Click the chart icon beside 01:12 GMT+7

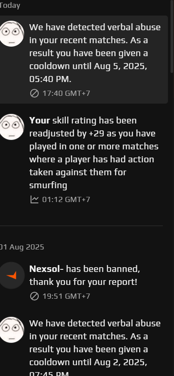point(34,199)
